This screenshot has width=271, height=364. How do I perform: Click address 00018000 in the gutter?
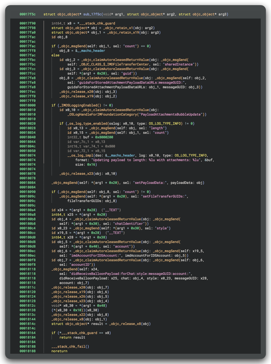coord(28,105)
